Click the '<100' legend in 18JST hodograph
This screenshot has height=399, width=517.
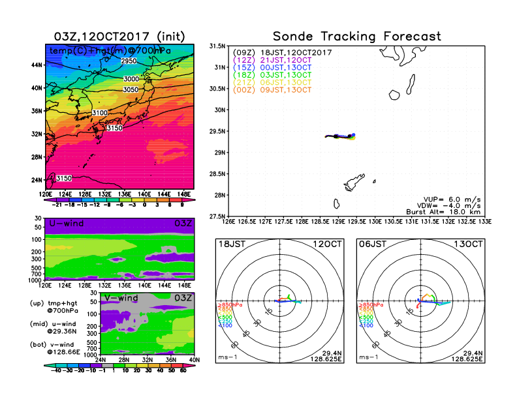pyautogui.click(x=225, y=325)
